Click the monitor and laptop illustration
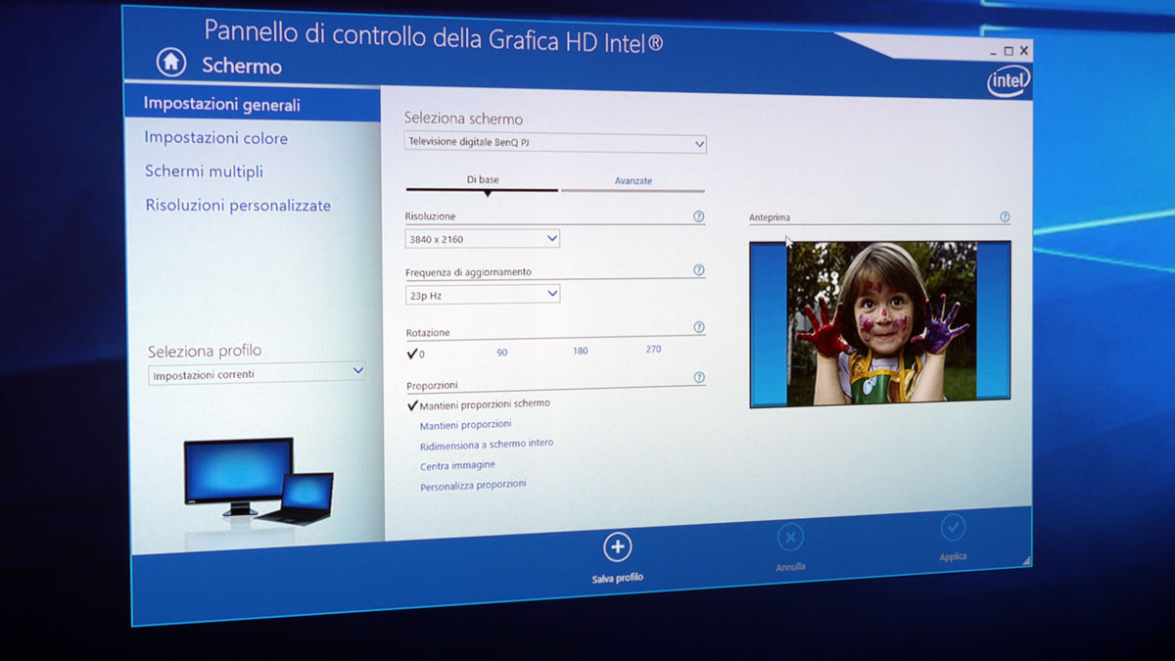Viewport: 1175px width, 661px height. tap(258, 482)
